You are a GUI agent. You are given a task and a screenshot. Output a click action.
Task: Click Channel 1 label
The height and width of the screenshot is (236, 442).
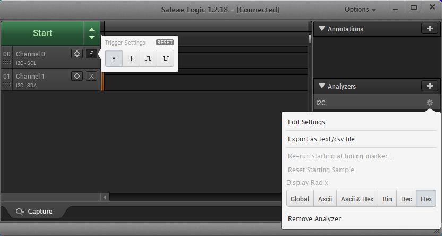[x=30, y=76]
